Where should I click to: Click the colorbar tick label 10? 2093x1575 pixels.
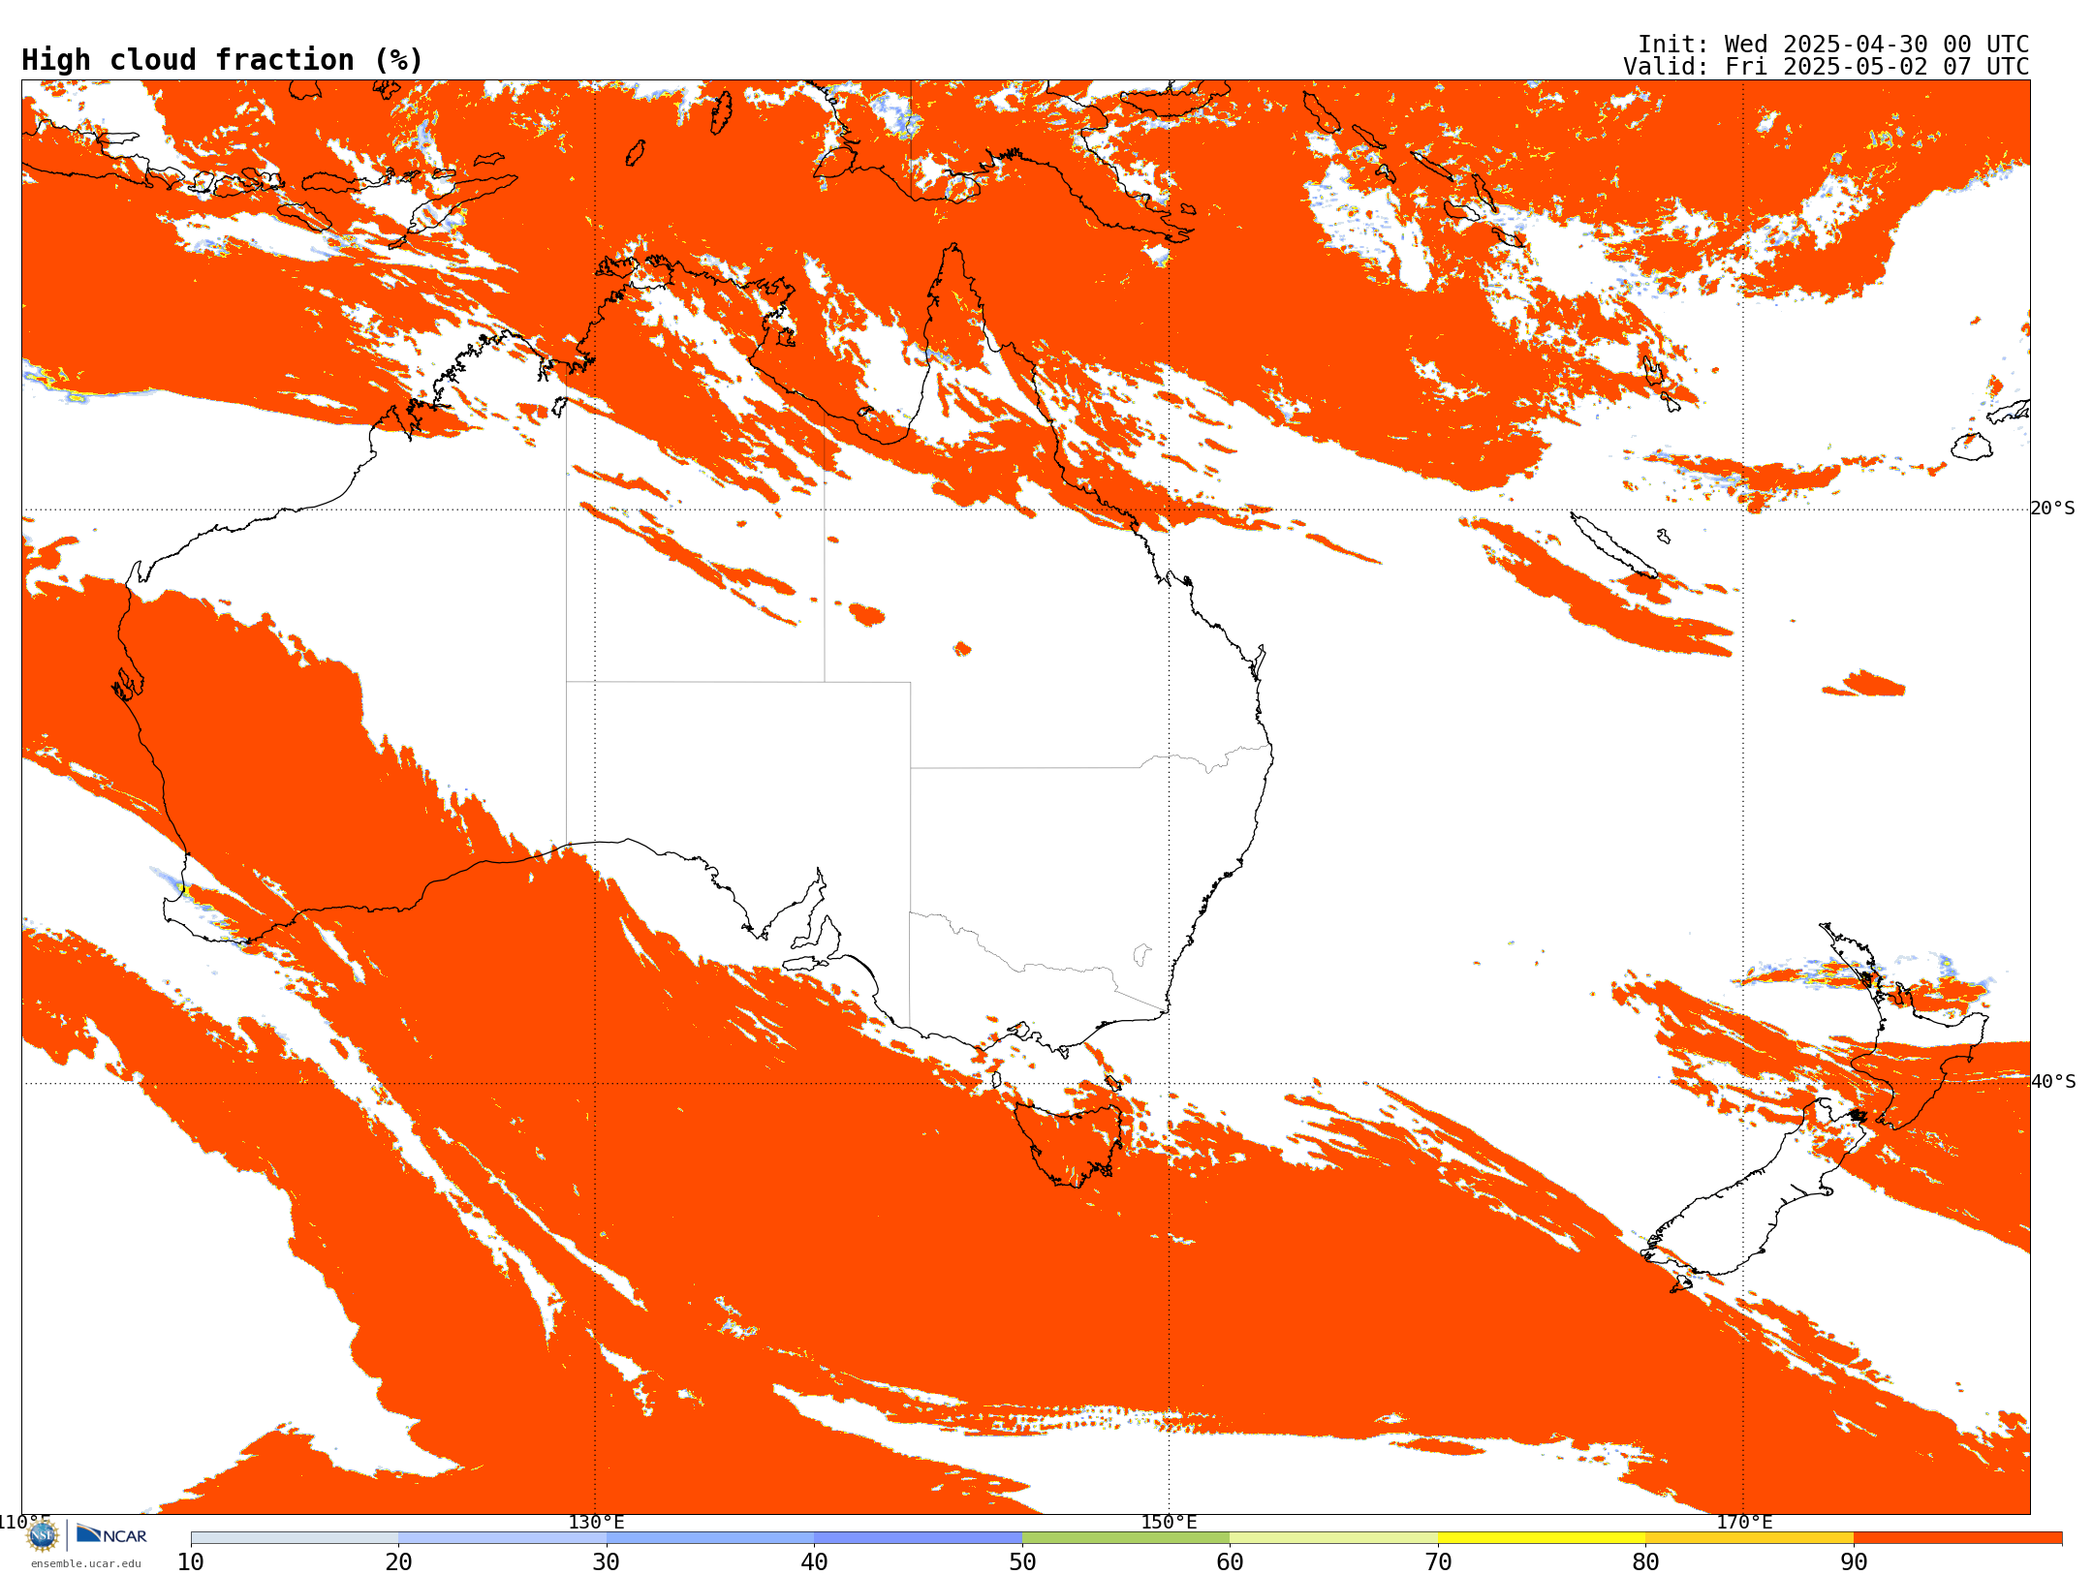191,1562
